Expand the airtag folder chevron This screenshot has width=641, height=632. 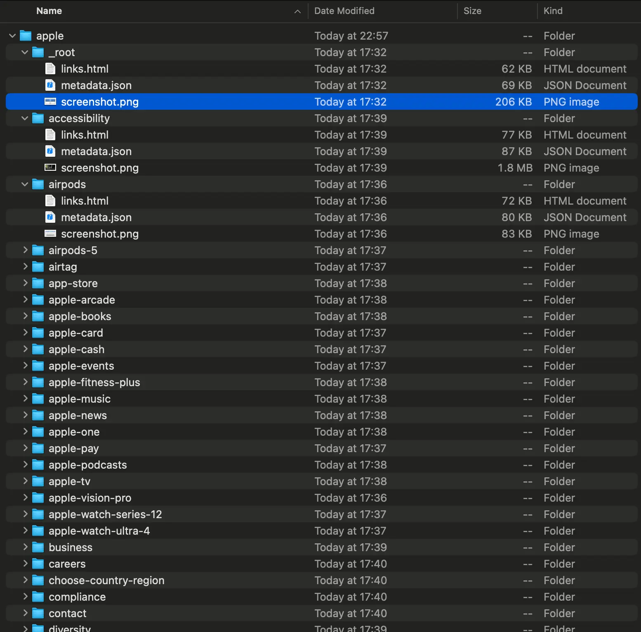[25, 266]
